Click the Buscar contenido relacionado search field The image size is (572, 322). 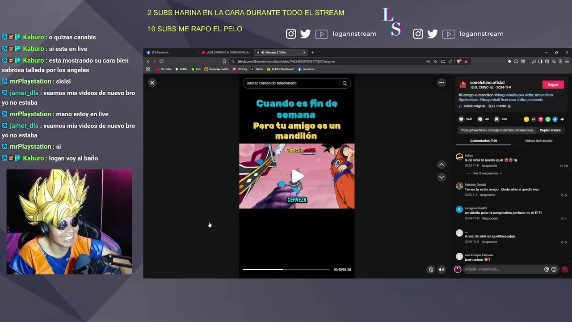tap(291, 83)
